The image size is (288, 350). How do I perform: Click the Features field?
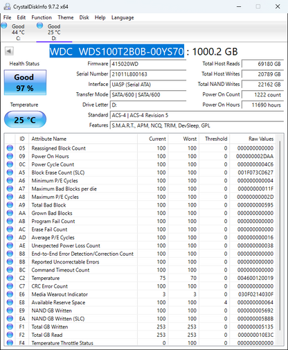click(197, 125)
